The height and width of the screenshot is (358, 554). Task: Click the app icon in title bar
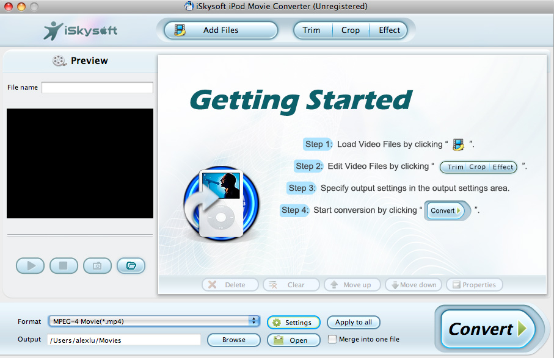(x=189, y=6)
